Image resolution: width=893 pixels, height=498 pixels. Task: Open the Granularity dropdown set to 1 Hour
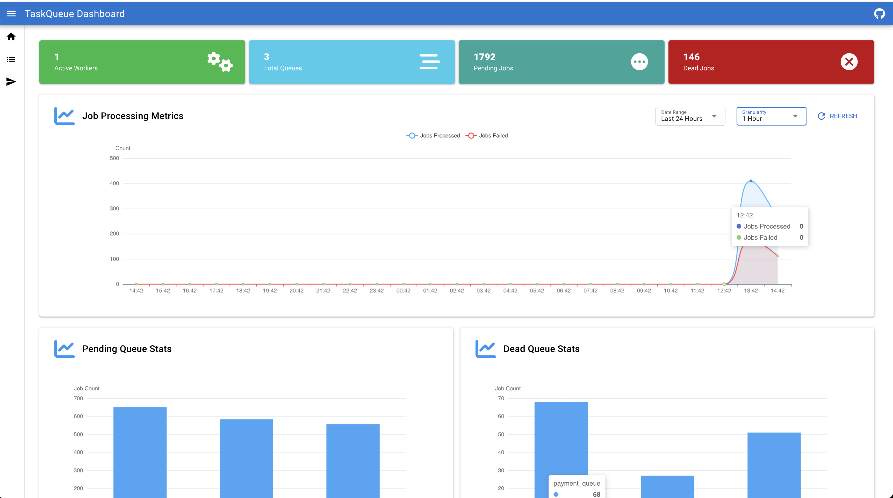pos(771,116)
